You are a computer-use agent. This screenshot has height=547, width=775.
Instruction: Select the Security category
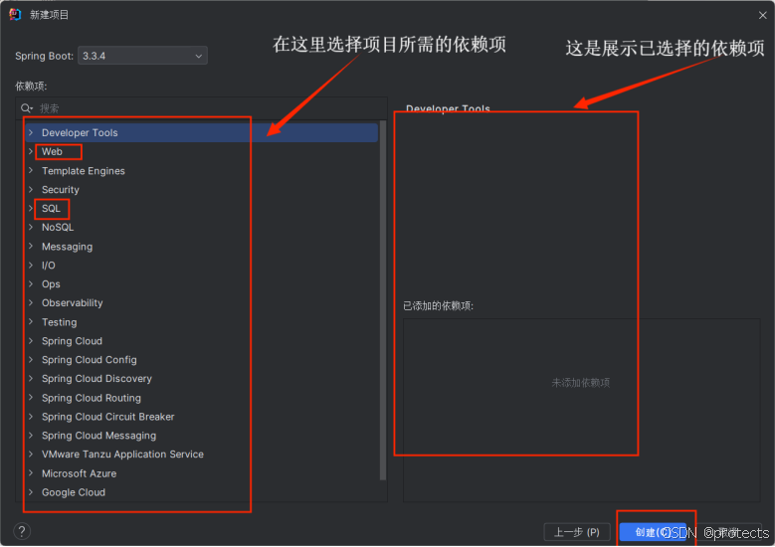pos(61,190)
